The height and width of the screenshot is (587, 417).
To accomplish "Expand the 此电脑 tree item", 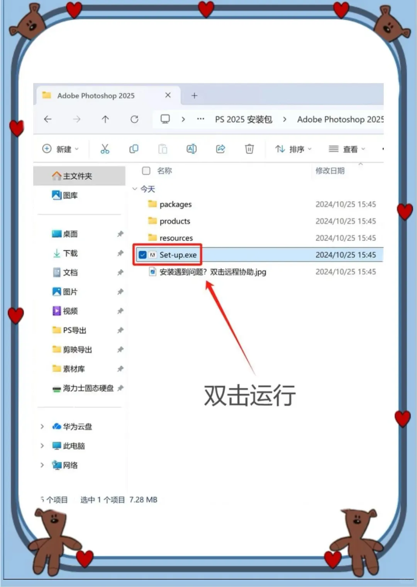I will coord(42,446).
